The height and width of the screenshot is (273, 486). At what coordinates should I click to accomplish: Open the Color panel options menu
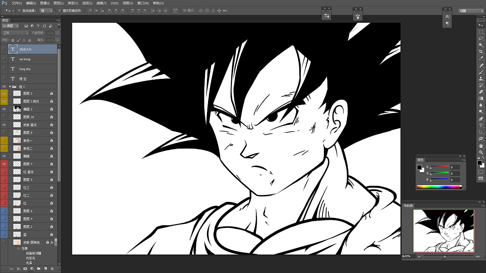pyautogui.click(x=464, y=160)
